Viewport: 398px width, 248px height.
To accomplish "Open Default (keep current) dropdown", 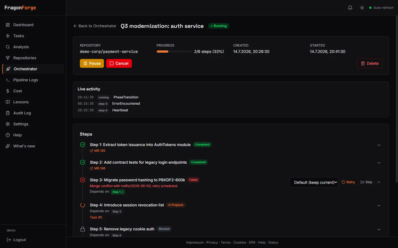I will (x=314, y=182).
